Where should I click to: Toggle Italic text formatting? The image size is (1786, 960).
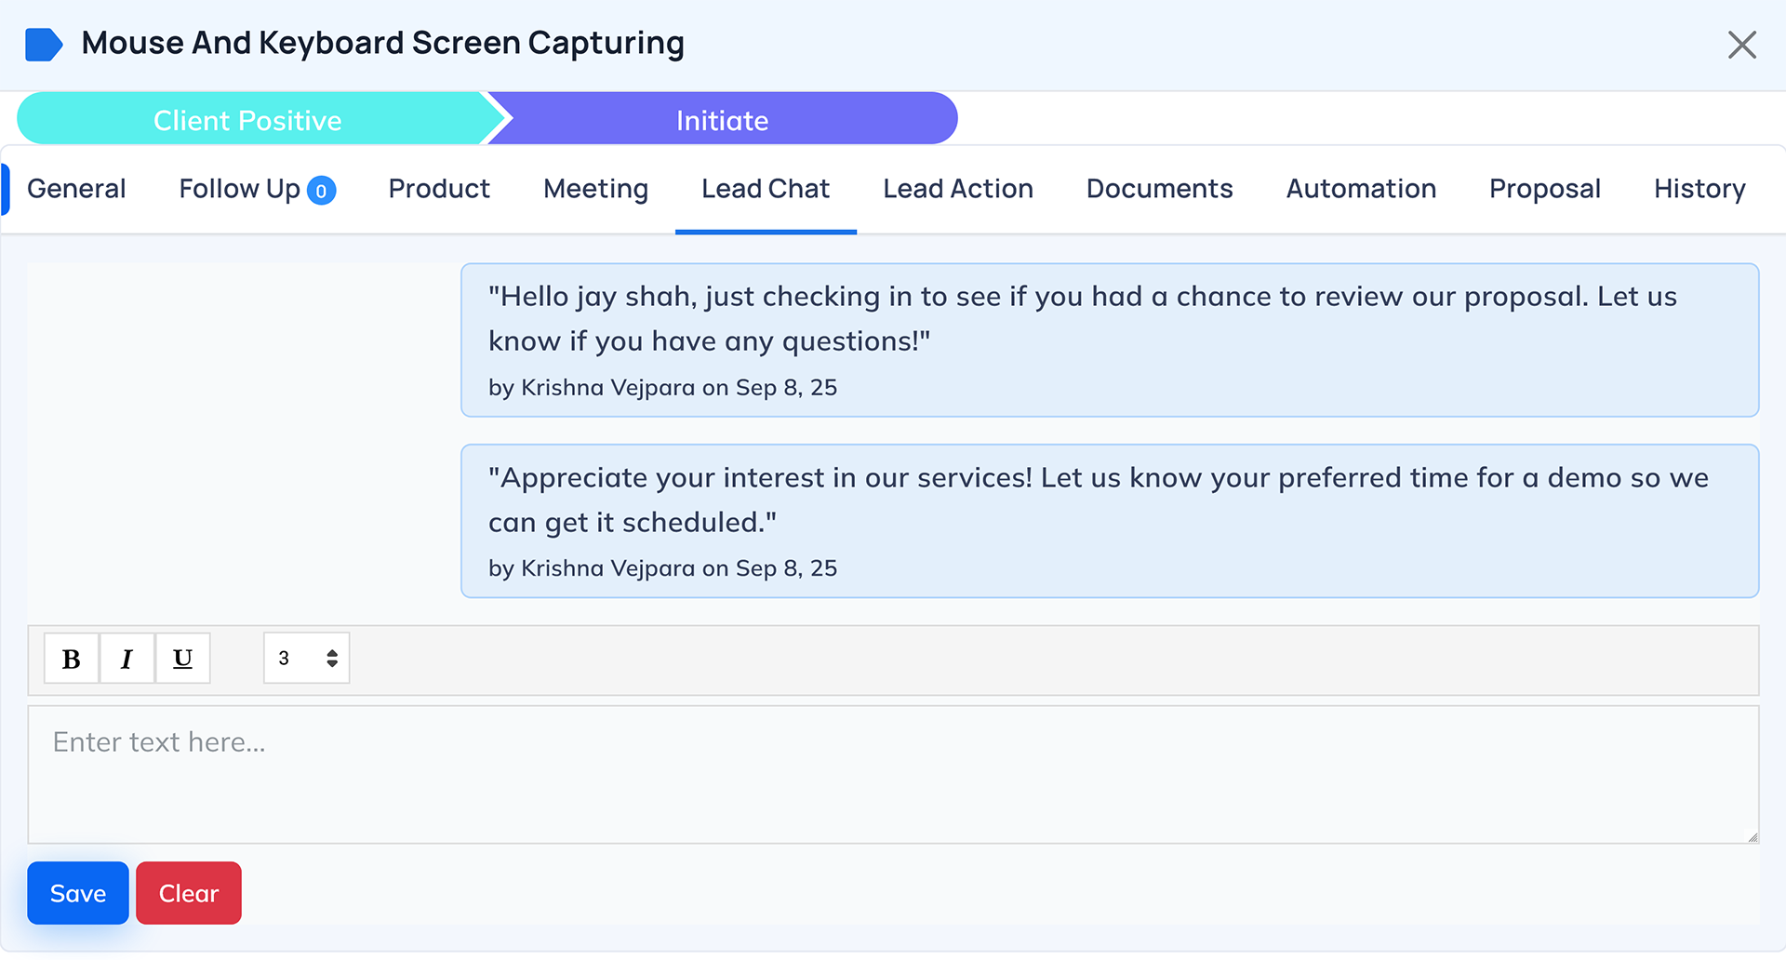point(127,659)
